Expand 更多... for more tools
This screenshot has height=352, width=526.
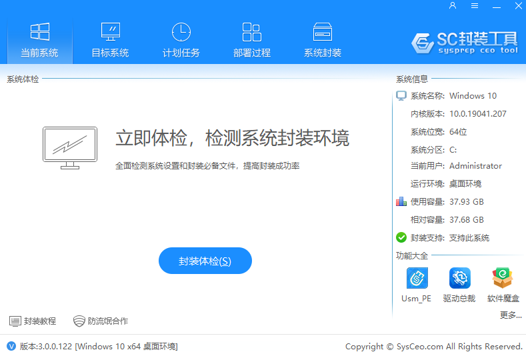(x=510, y=315)
